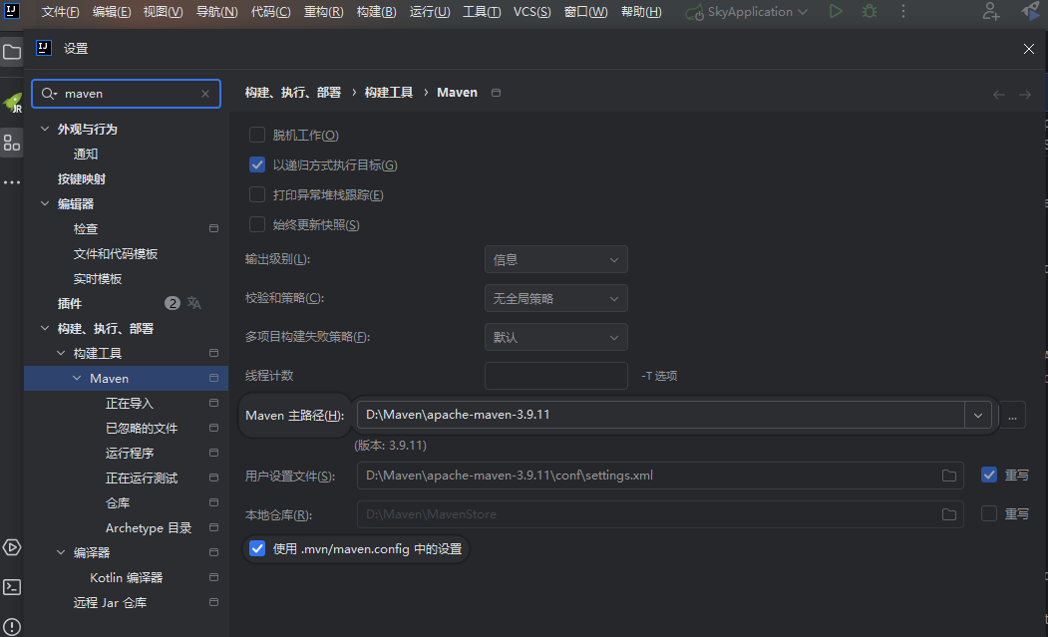Open the Terminal tool window icon
Viewport: 1048px width, 637px height.
point(12,587)
